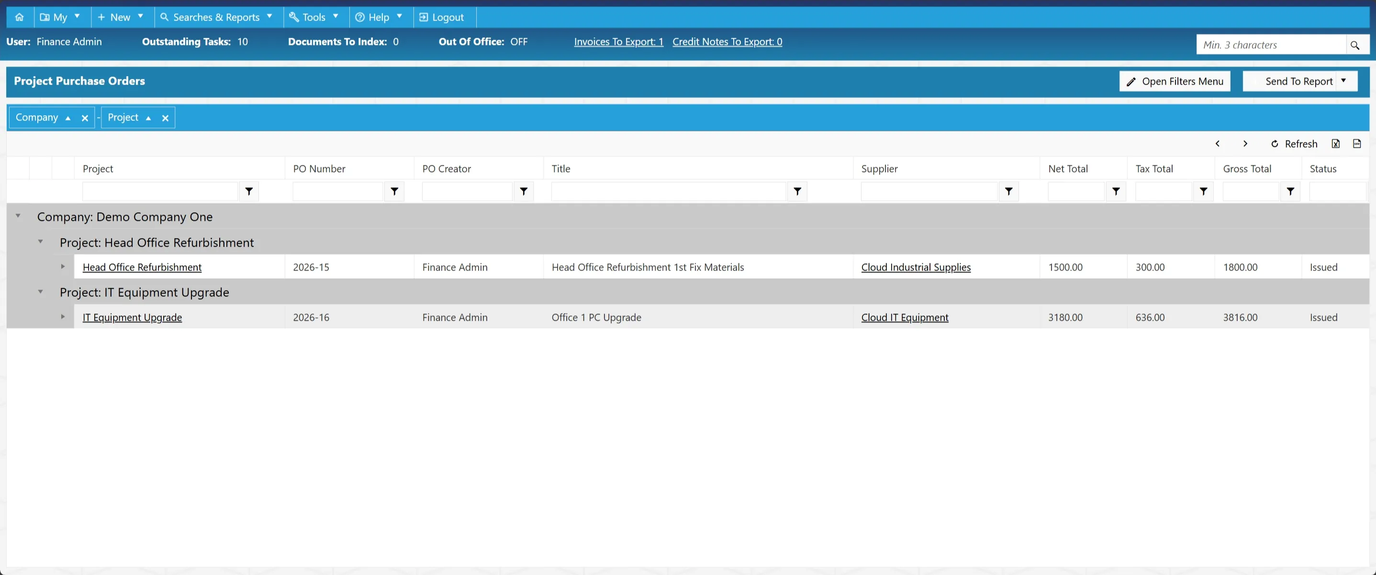The image size is (1376, 575).
Task: Select gross total 3816.00 cell
Action: (x=1258, y=317)
